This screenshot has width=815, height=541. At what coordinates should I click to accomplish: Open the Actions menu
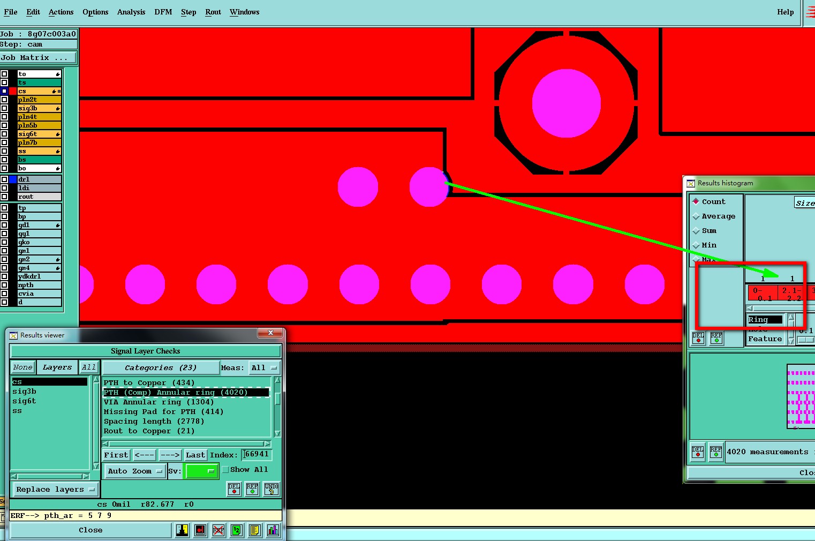[x=61, y=12]
